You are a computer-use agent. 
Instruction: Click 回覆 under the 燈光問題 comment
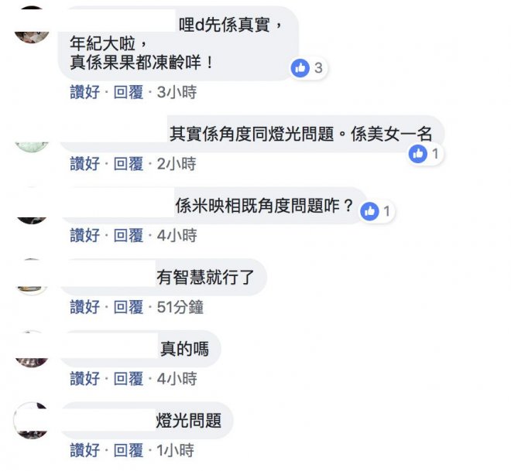pyautogui.click(x=129, y=450)
